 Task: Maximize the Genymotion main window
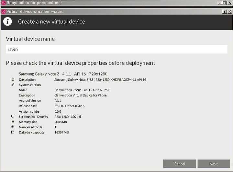pyautogui.click(x=225, y=3)
